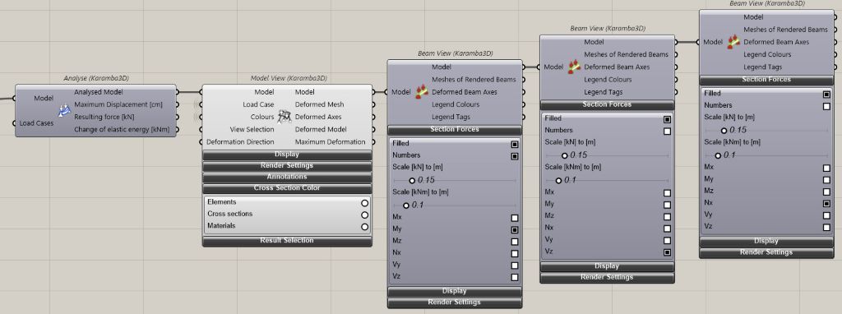Select the Cross sections radio option
The width and height of the screenshot is (842, 314).
point(364,215)
